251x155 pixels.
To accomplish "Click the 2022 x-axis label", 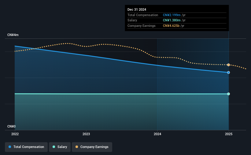I will [x=15, y=134].
